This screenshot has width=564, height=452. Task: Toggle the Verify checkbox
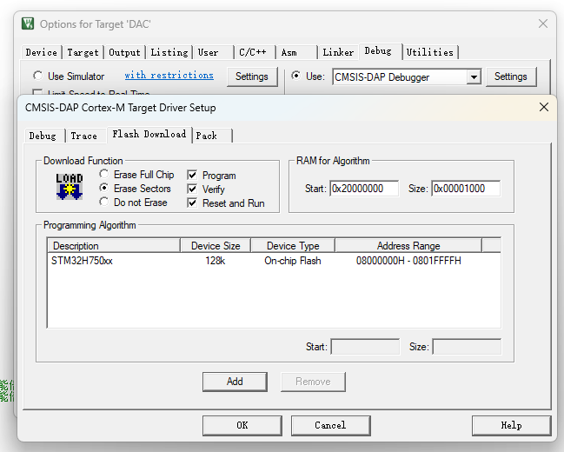pyautogui.click(x=192, y=189)
